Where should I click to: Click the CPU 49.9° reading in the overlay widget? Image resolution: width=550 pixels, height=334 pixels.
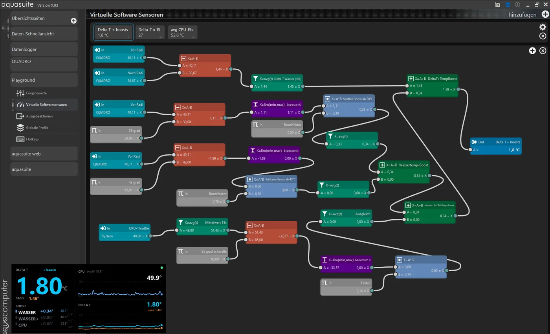click(x=154, y=278)
